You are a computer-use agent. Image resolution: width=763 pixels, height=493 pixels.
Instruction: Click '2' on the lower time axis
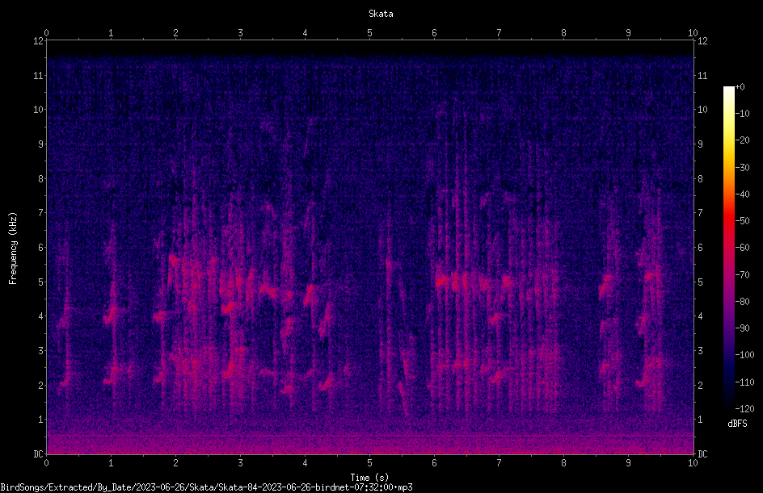pyautogui.click(x=175, y=463)
